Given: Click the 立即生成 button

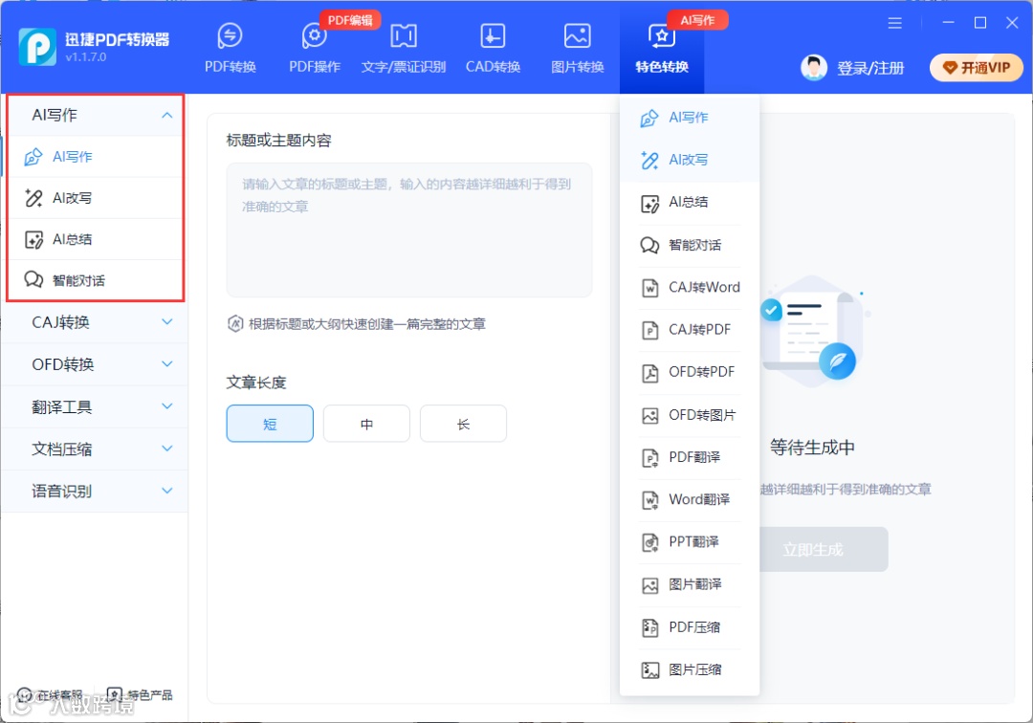Looking at the screenshot, I should click(x=824, y=549).
